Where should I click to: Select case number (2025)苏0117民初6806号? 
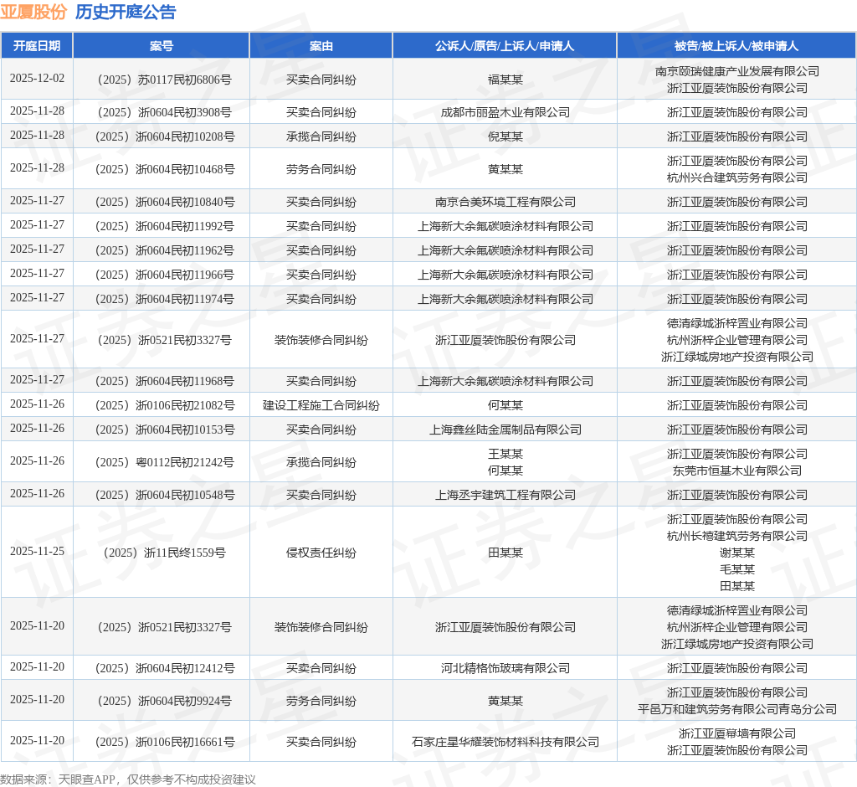165,80
